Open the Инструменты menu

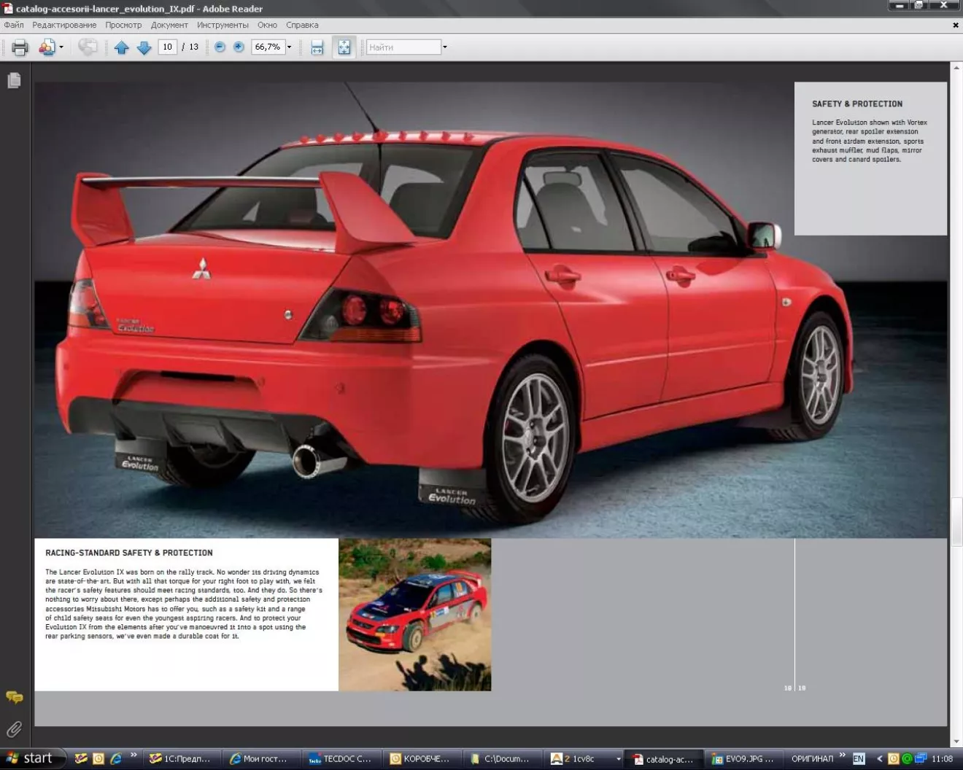pyautogui.click(x=223, y=25)
